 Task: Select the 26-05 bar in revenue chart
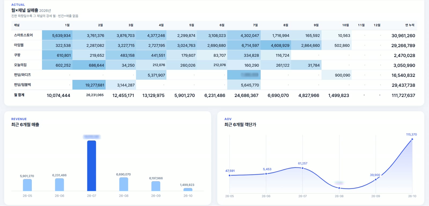pyautogui.click(x=27, y=185)
